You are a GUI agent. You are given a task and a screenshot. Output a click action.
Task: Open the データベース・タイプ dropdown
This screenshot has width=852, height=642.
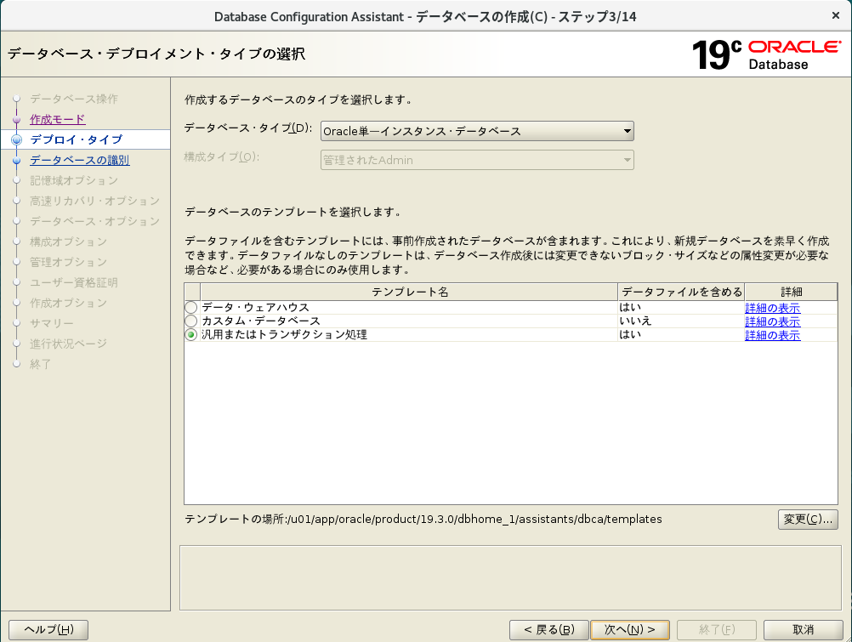point(477,131)
